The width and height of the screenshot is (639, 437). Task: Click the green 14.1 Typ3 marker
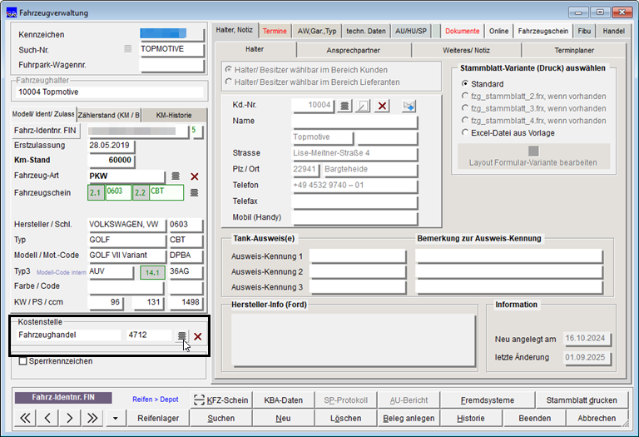coord(152,272)
